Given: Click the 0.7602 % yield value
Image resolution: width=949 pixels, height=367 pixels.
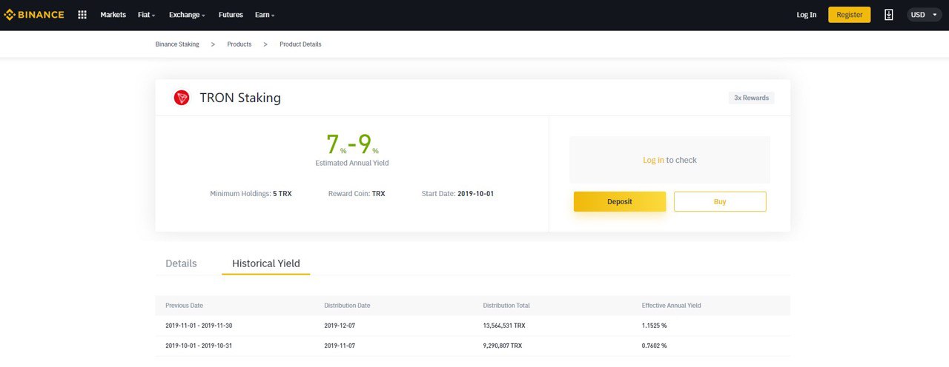Looking at the screenshot, I should point(654,346).
